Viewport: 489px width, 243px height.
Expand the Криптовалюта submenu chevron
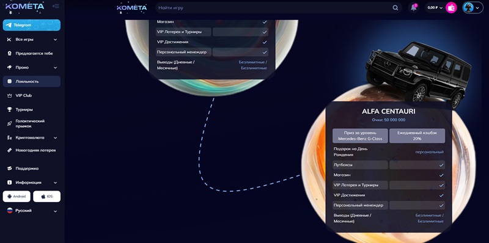[x=55, y=138]
